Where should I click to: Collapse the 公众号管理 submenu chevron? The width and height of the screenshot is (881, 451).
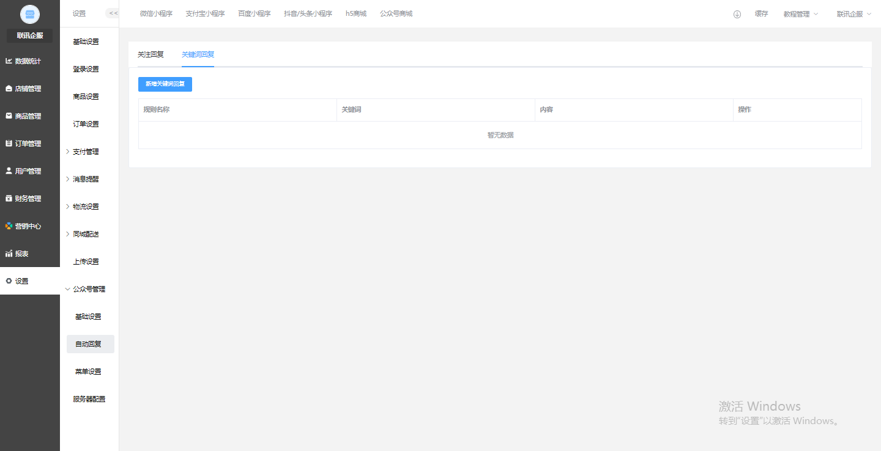click(67, 289)
